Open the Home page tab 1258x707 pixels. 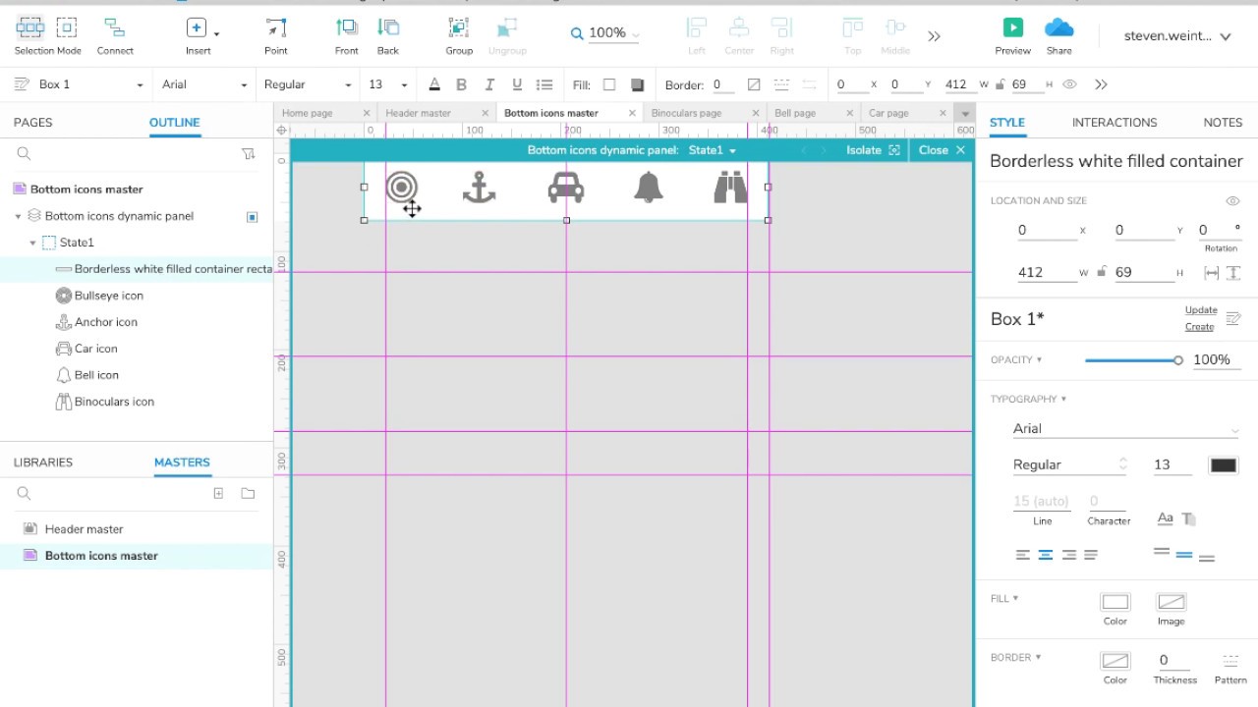point(308,113)
